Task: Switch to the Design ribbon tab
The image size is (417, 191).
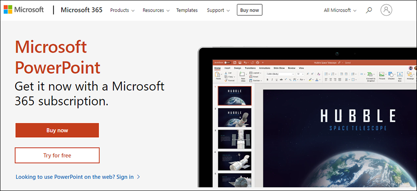Action: click(238, 68)
